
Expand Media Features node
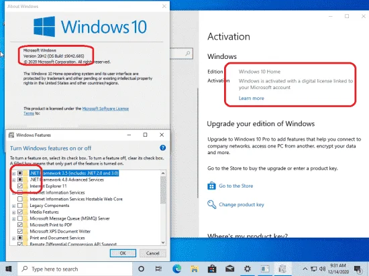click(13, 212)
